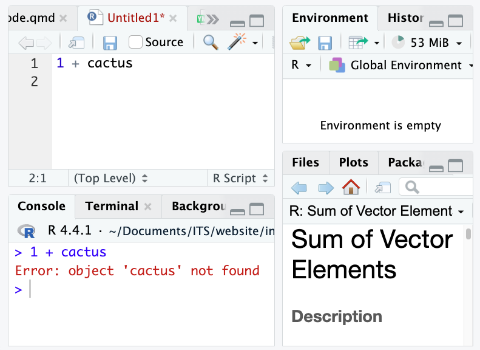The image size is (480, 350).
Task: Click the save icon in the editor toolbar
Action: pyautogui.click(x=110, y=42)
